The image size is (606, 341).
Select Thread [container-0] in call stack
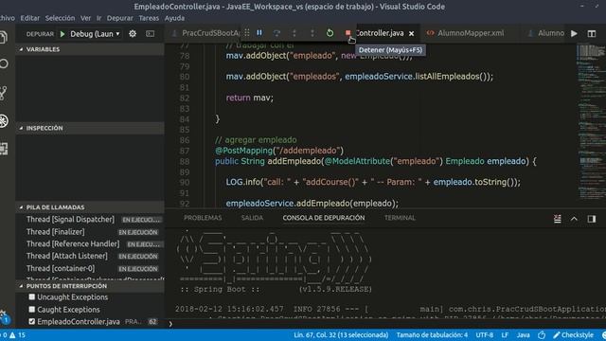click(90, 268)
